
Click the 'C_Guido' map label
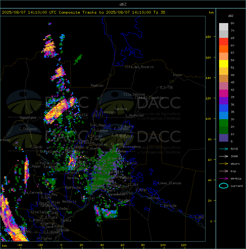point(36,147)
